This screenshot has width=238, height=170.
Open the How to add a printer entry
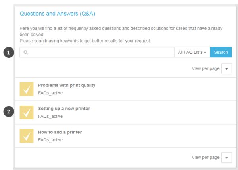(x=60, y=132)
